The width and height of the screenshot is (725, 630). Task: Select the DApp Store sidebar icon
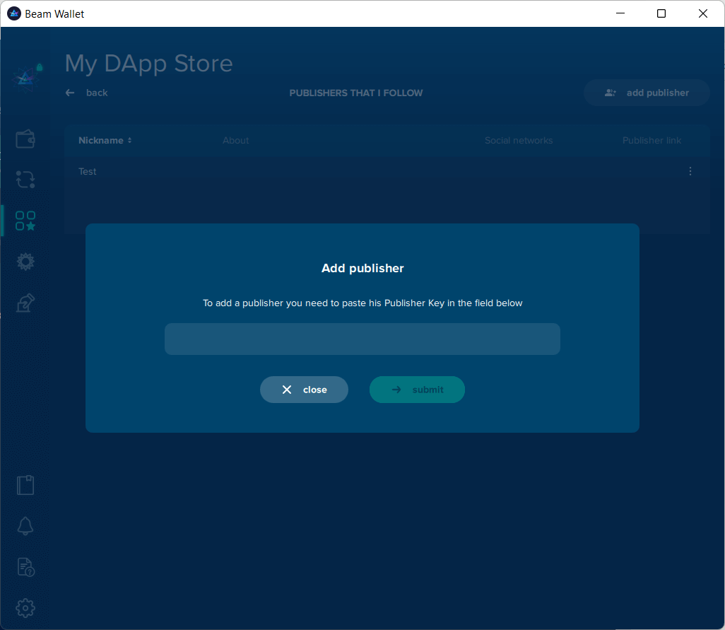pos(25,221)
